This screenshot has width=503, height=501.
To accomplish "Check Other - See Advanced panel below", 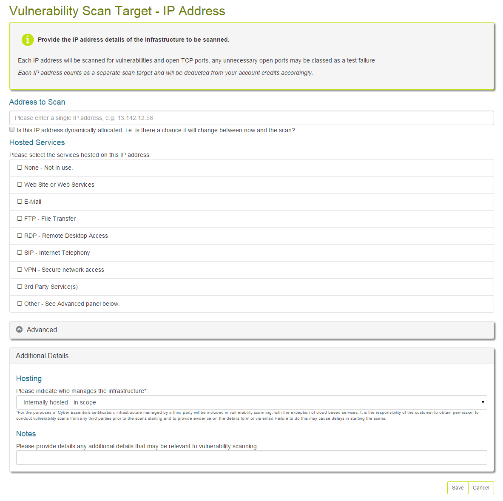I will [20, 304].
